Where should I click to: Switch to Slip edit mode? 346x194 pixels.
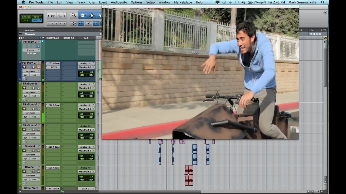point(26,20)
